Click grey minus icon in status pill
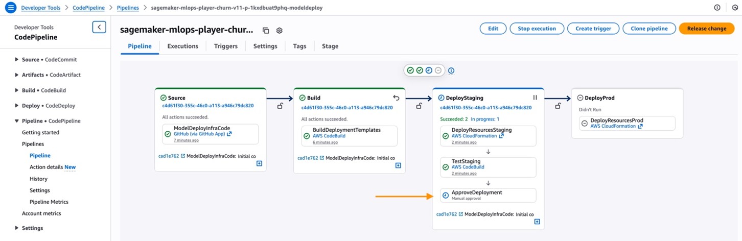The image size is (742, 241). pos(438,70)
